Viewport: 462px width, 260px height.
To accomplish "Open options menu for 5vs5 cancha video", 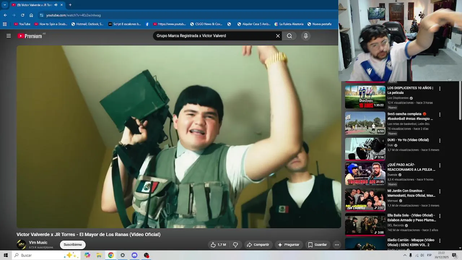I will click(x=440, y=114).
